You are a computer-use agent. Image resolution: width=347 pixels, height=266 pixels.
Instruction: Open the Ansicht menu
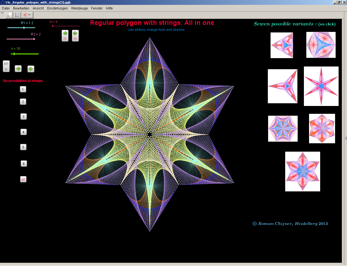(38, 8)
